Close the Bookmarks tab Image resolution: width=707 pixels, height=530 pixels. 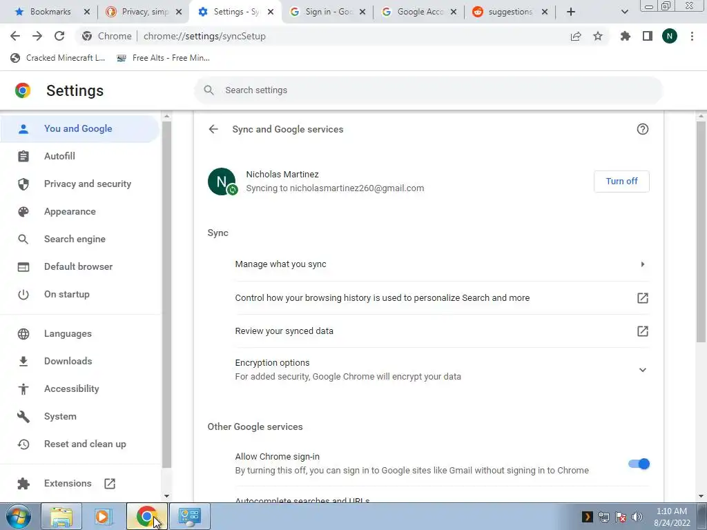coord(87,12)
